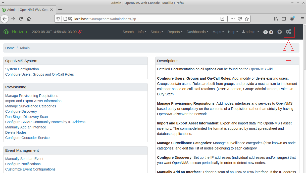
Task: Open Configure Notifications link
Action: 23,164
